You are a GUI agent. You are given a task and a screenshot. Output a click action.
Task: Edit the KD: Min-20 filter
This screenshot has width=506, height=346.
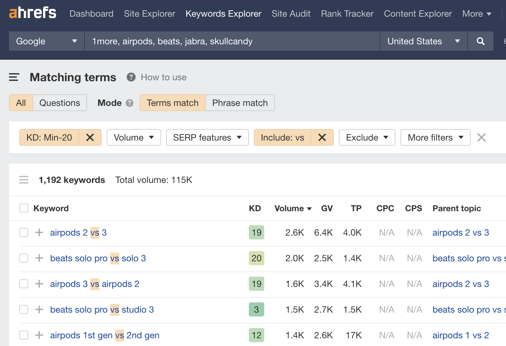click(x=49, y=137)
